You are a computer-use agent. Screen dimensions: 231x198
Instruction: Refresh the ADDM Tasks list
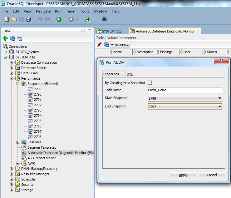point(106,45)
